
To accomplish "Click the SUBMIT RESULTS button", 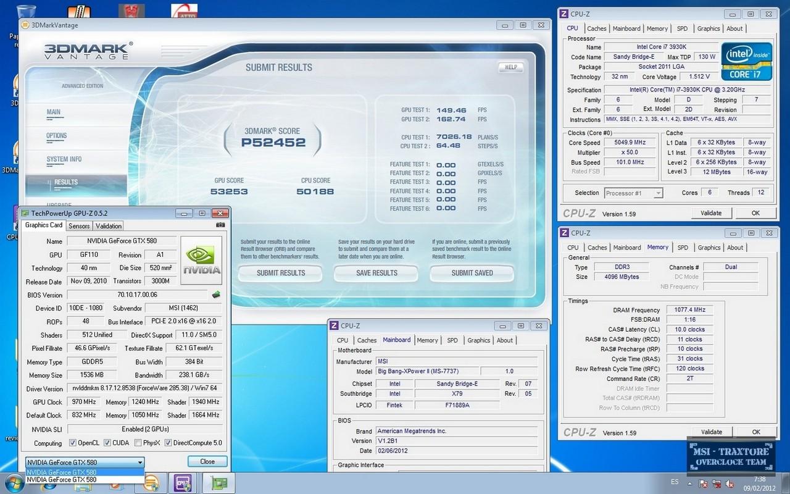I will click(281, 273).
